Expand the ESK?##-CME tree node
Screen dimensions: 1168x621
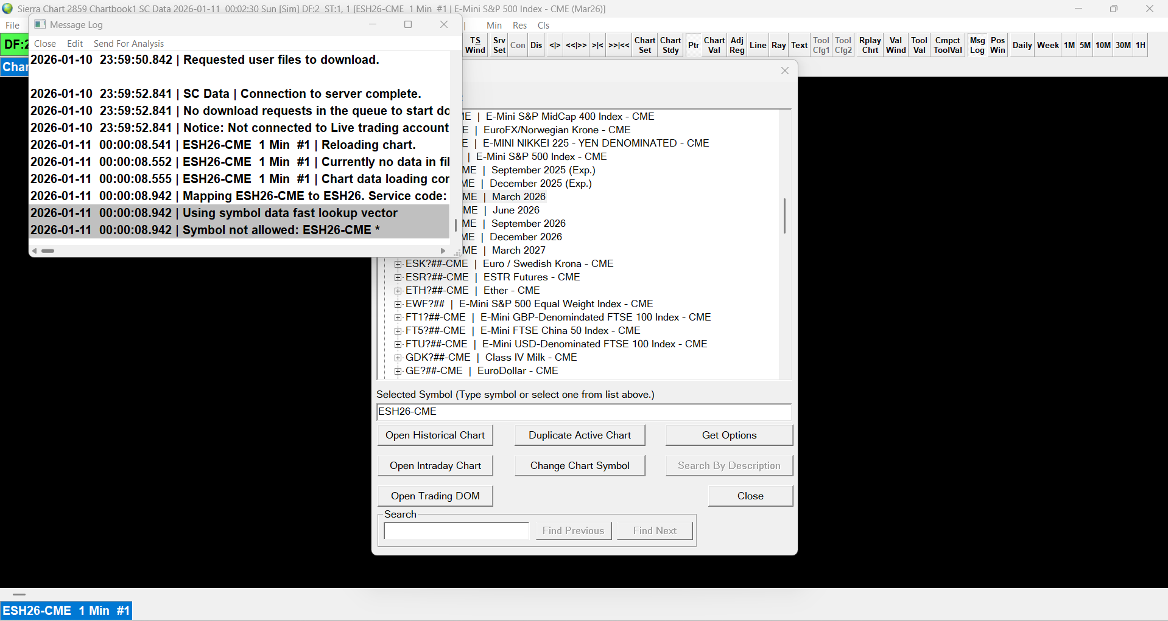(x=398, y=264)
